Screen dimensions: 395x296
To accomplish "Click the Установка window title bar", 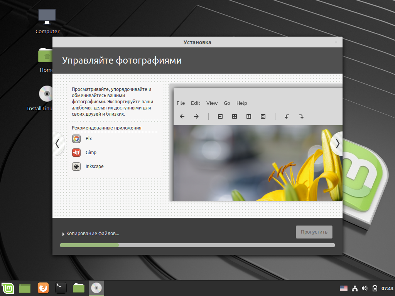I will [x=197, y=42].
